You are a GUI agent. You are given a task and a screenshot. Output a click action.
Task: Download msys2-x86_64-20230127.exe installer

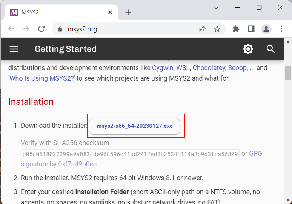135,126
